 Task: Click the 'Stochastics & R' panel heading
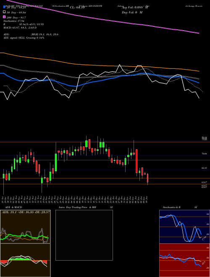pyautogui.click(x=172, y=207)
